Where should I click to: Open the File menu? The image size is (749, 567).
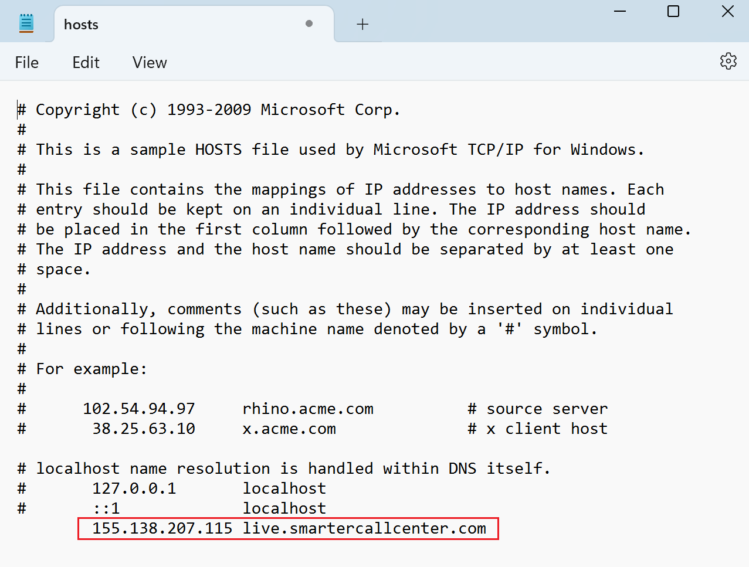click(26, 62)
